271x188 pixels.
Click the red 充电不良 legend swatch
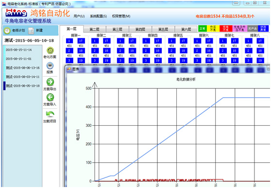pos(226,29)
